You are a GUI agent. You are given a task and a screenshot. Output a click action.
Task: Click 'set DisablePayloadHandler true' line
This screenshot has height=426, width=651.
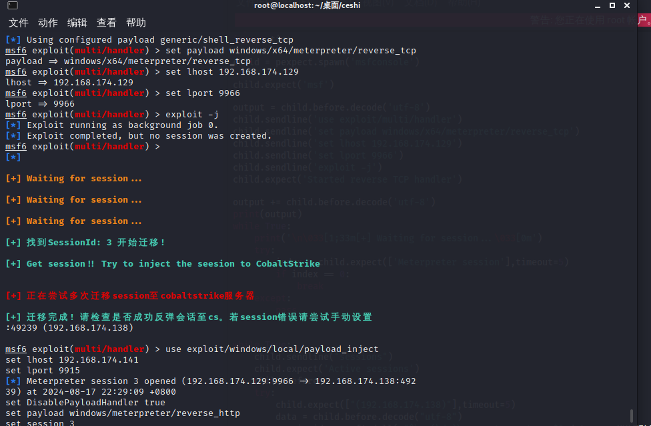tap(85, 403)
